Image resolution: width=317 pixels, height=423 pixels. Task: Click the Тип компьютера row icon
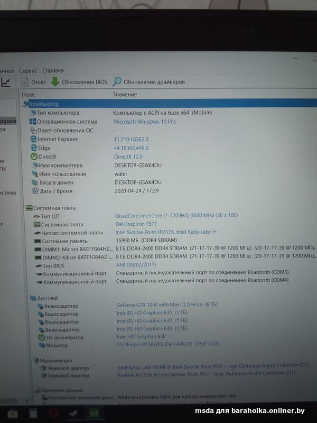point(33,113)
